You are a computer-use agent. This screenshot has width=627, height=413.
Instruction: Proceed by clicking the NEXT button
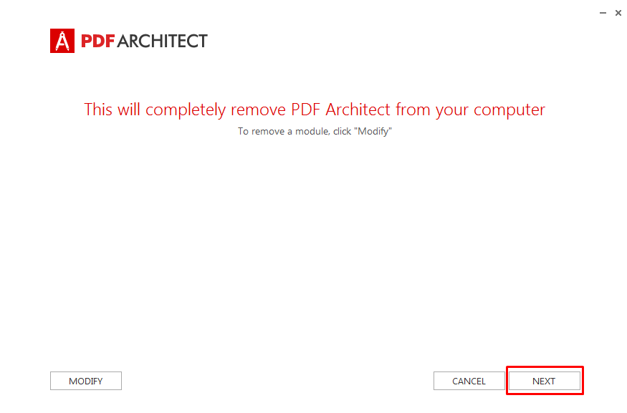click(544, 381)
